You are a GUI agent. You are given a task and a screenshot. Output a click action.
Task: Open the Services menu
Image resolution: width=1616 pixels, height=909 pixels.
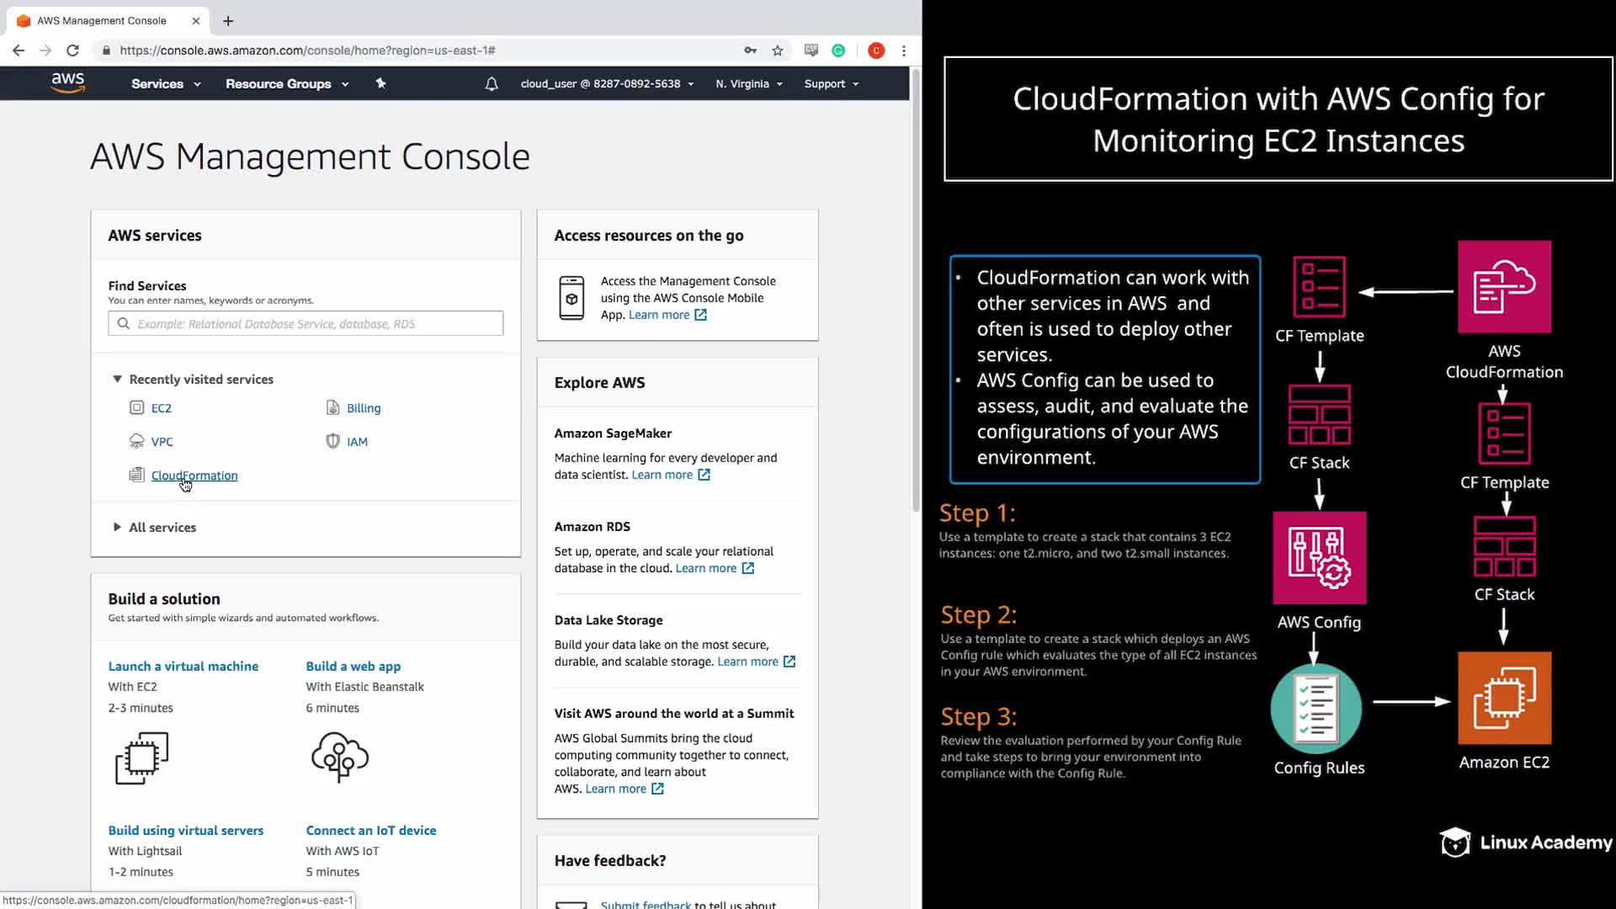click(x=165, y=84)
